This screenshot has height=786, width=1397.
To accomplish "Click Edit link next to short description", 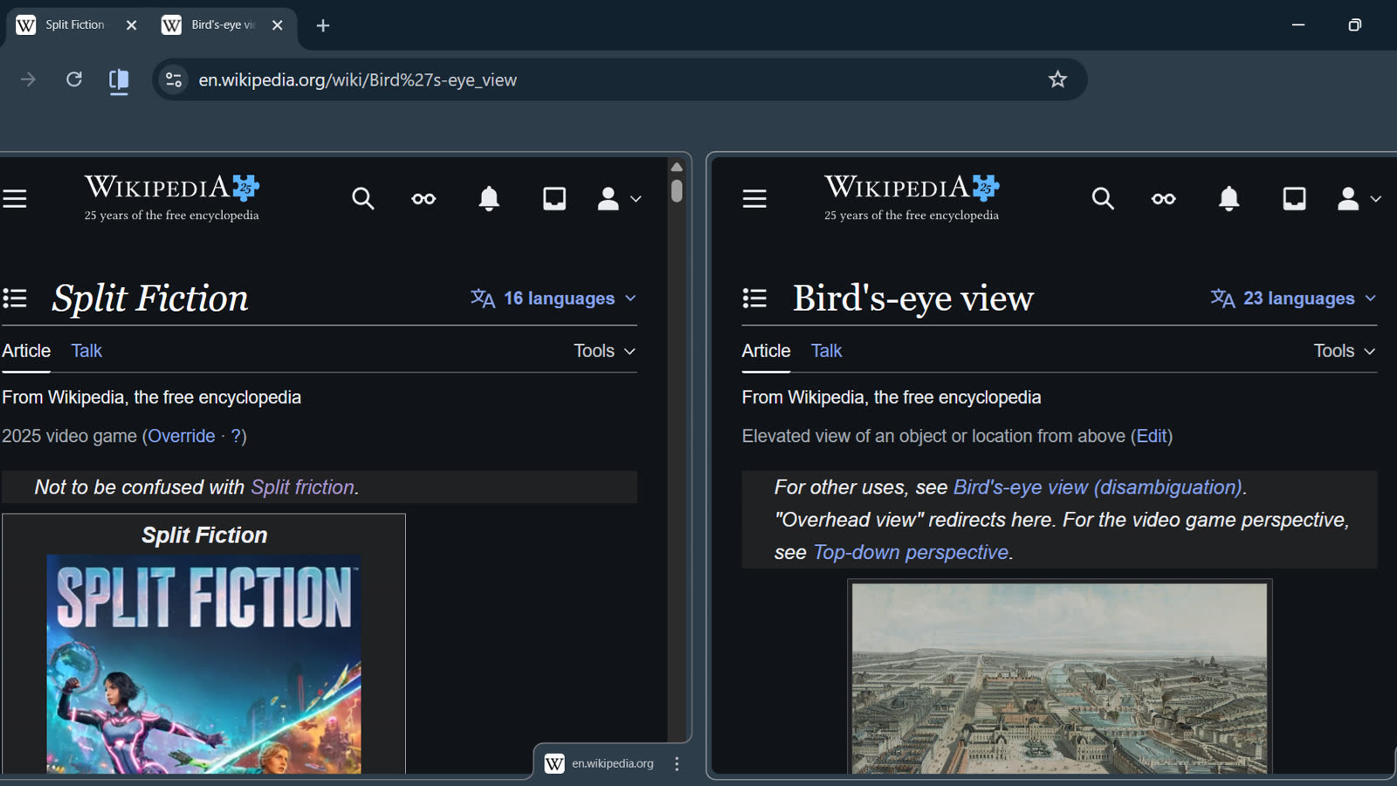I will coord(1153,436).
